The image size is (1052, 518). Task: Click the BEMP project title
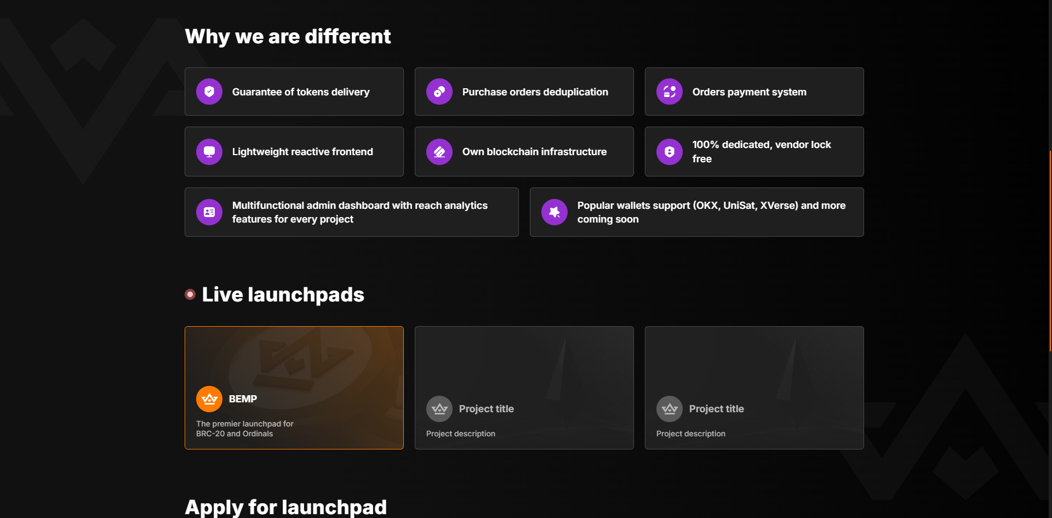[x=243, y=399]
